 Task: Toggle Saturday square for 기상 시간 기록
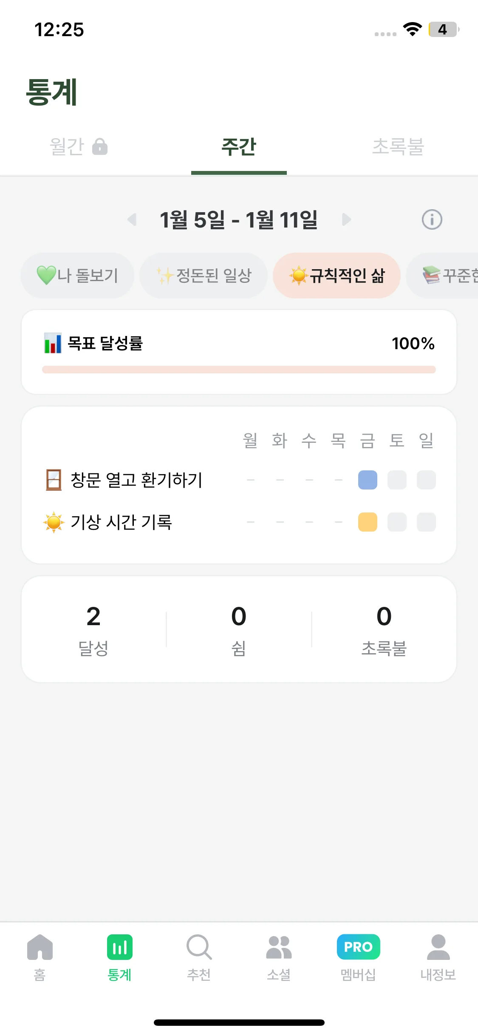point(397,522)
